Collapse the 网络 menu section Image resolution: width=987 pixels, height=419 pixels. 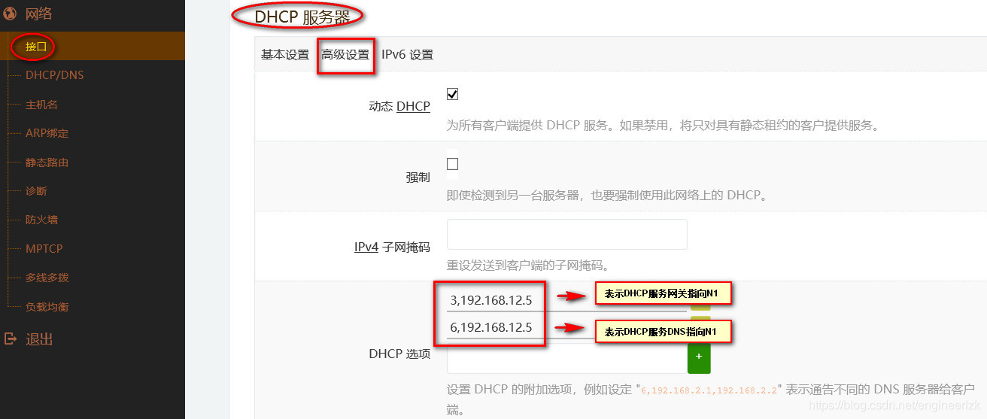tap(39, 14)
